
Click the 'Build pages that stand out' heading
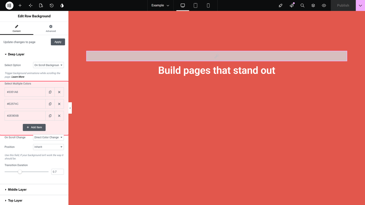click(x=217, y=70)
